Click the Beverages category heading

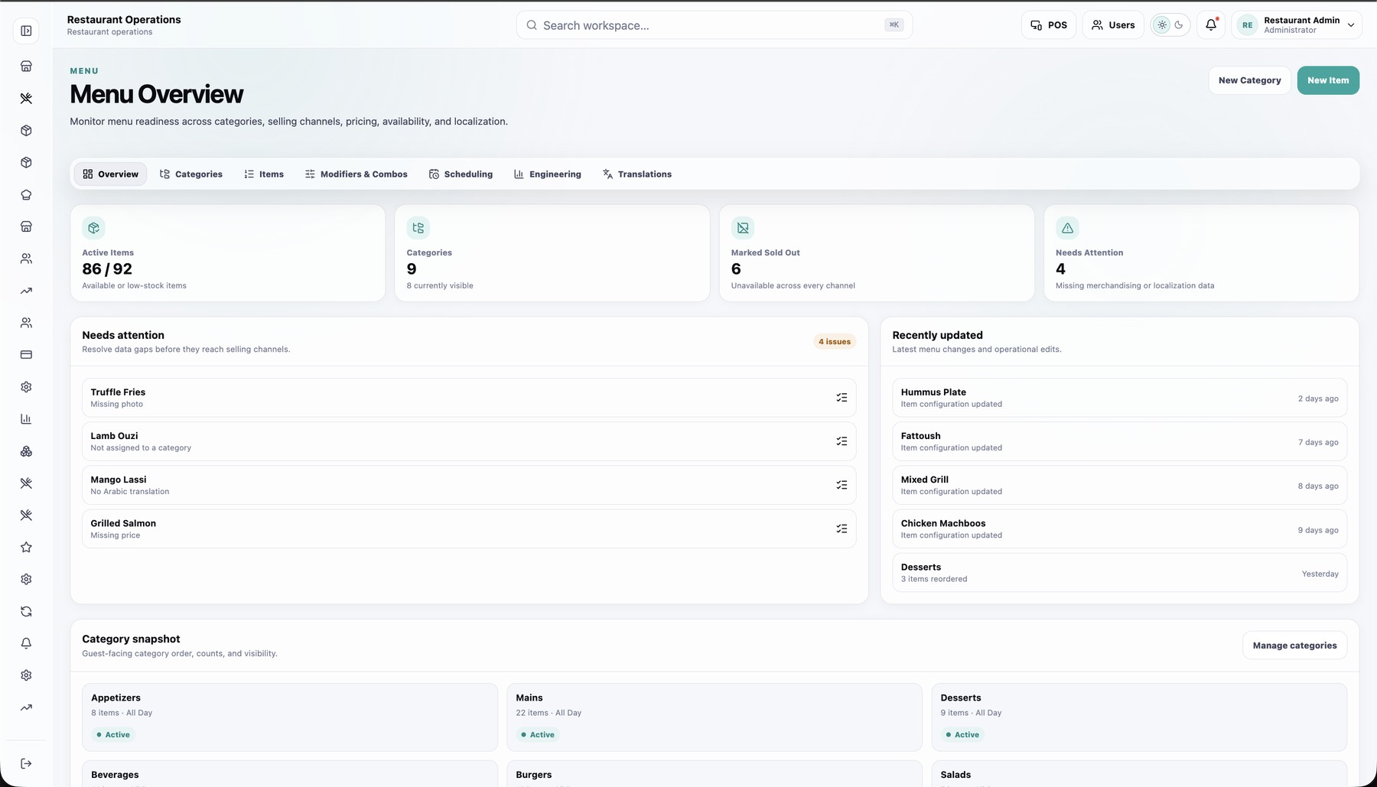tap(115, 775)
